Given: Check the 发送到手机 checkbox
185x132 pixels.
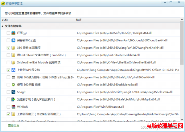Looking at the screenshot, I should click(x=8, y=99).
